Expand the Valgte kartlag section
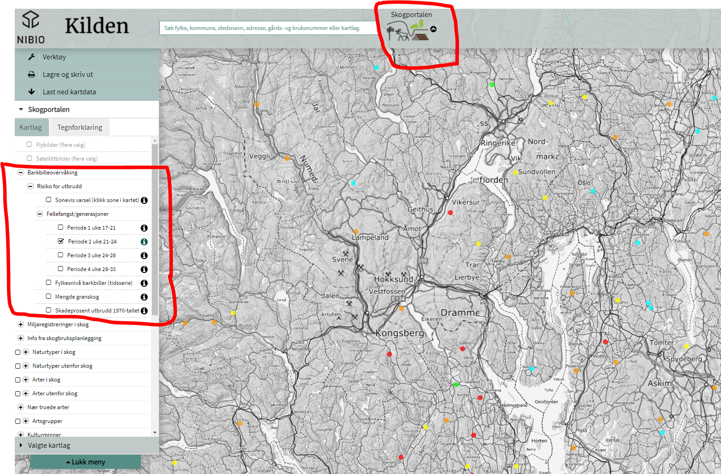 pos(21,445)
